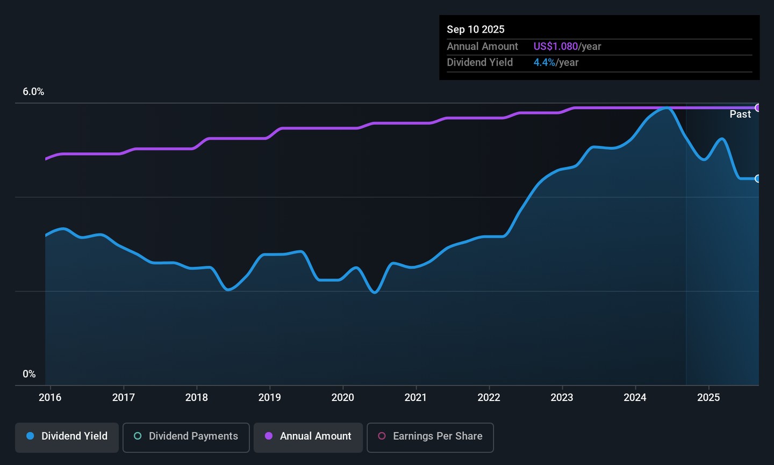This screenshot has height=465, width=774.
Task: Click the Past label on the chart
Action: click(x=740, y=114)
